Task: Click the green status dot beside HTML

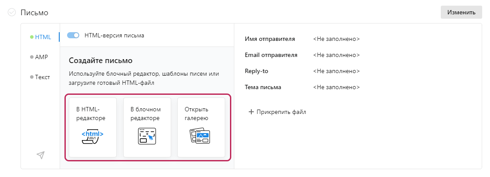Action: coord(32,37)
